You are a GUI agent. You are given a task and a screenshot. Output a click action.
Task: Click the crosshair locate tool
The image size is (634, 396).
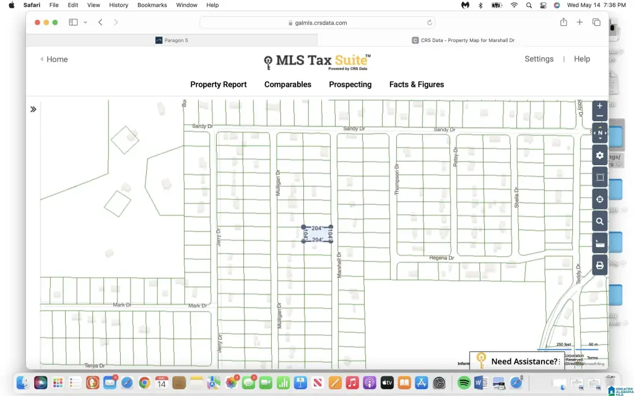coord(599,199)
